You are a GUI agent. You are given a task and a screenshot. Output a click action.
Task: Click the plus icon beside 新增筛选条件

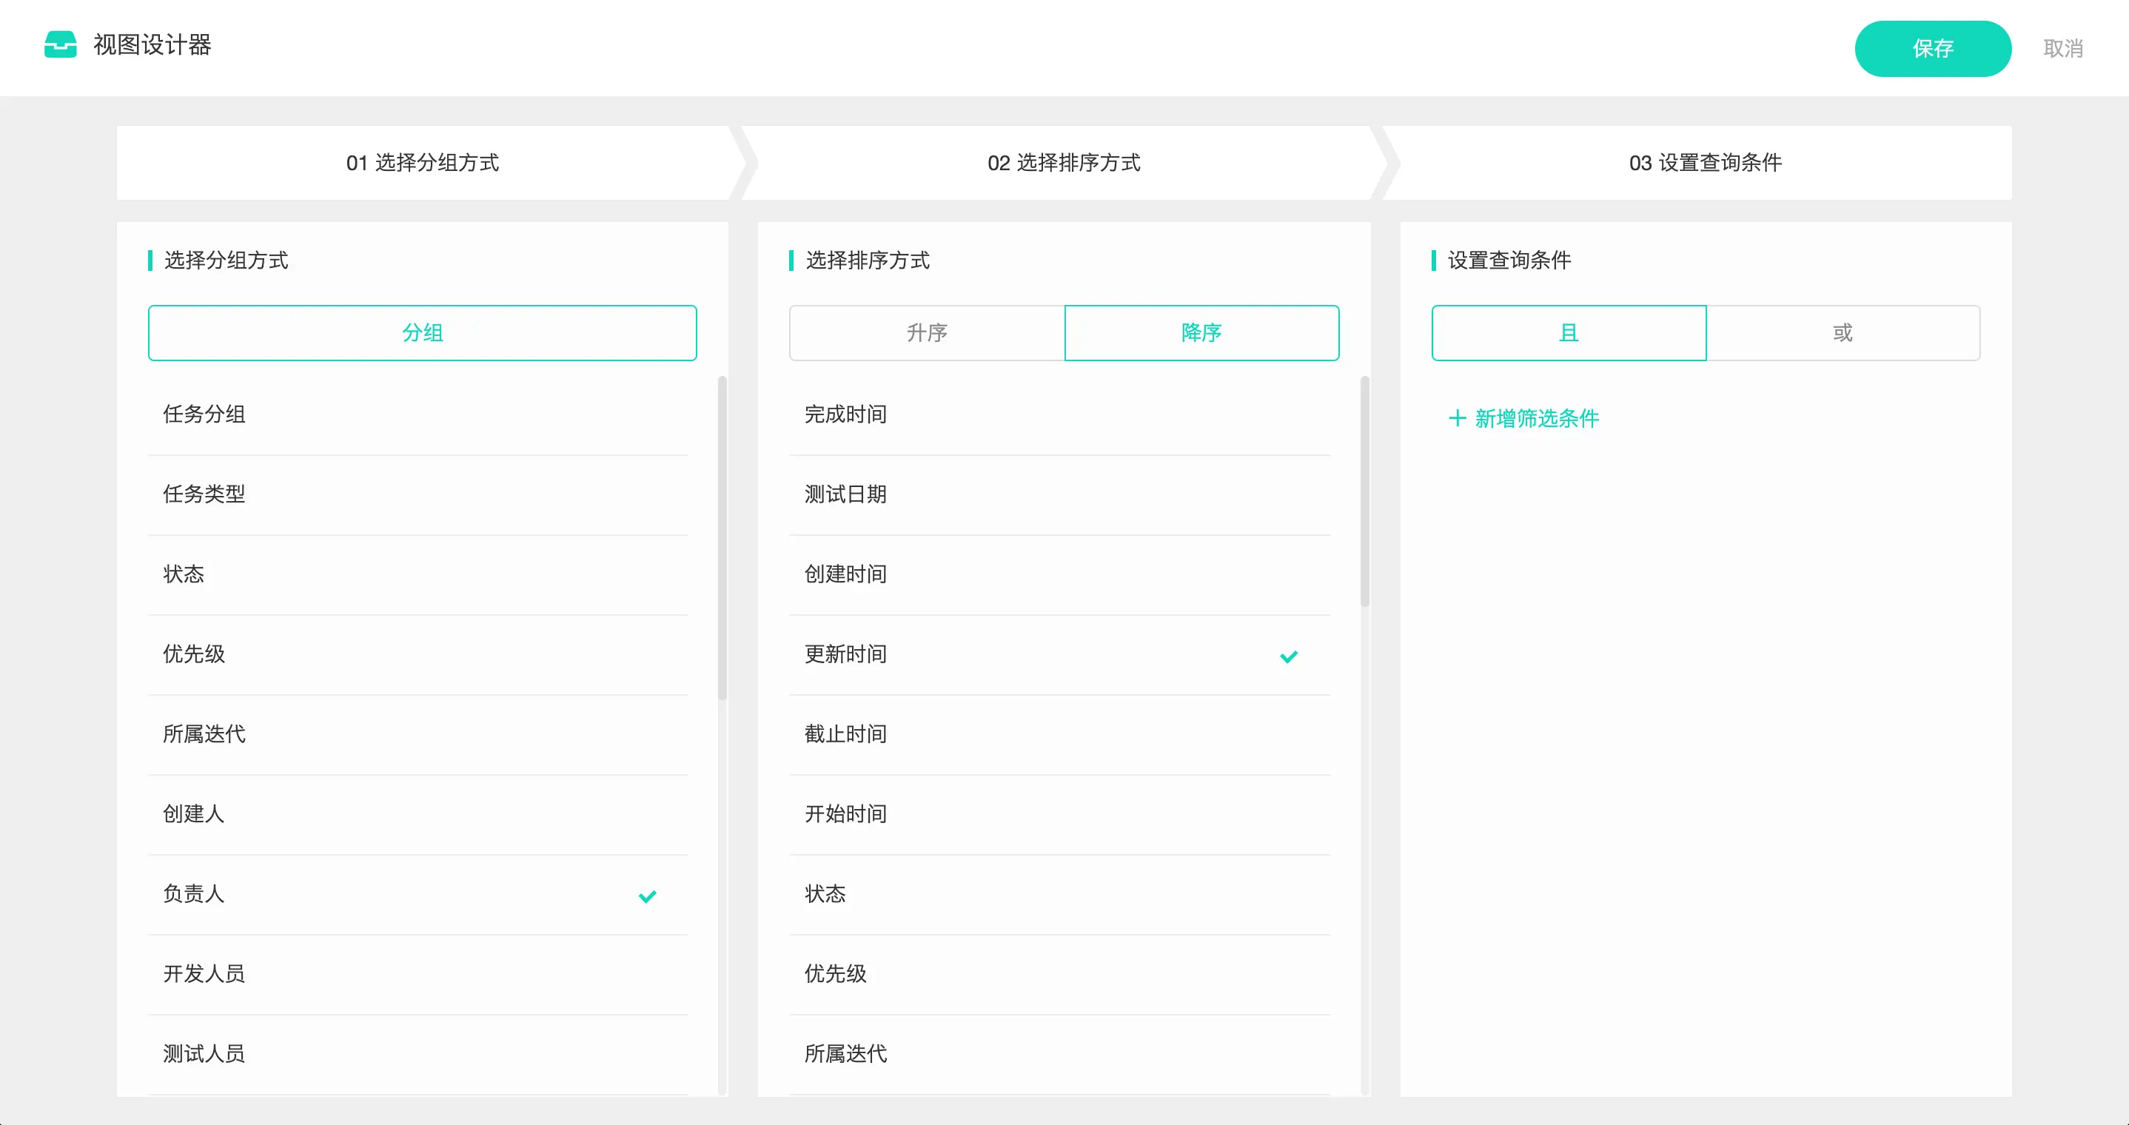pos(1456,418)
